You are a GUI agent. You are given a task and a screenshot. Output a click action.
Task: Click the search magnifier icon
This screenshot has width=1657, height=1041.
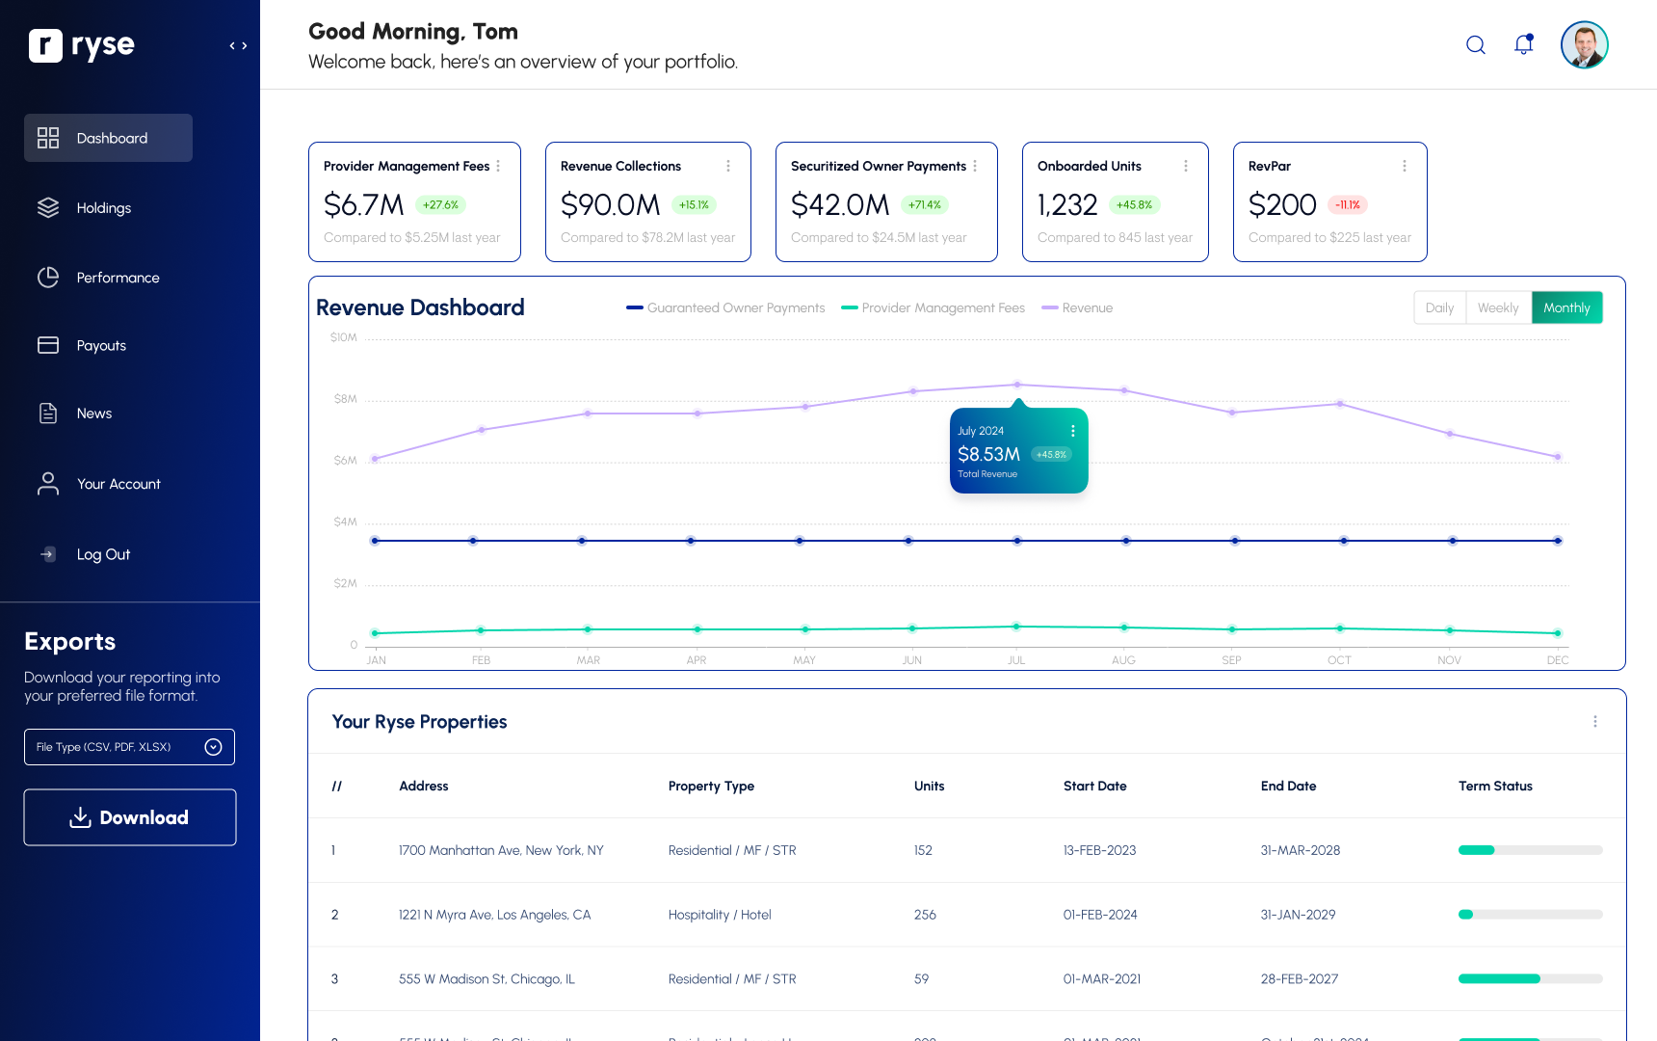pyautogui.click(x=1475, y=45)
